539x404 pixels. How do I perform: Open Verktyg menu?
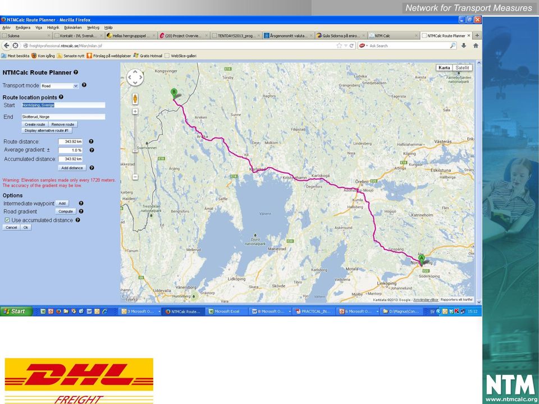click(x=93, y=27)
